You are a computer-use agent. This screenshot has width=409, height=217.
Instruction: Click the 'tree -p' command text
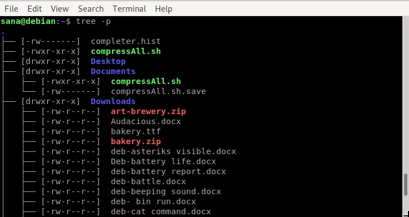pos(94,21)
